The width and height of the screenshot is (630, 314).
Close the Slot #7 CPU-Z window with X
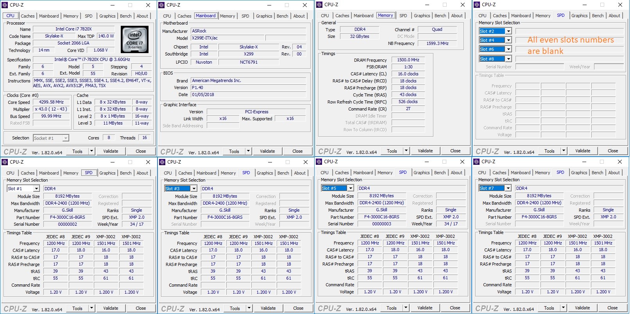point(619,162)
